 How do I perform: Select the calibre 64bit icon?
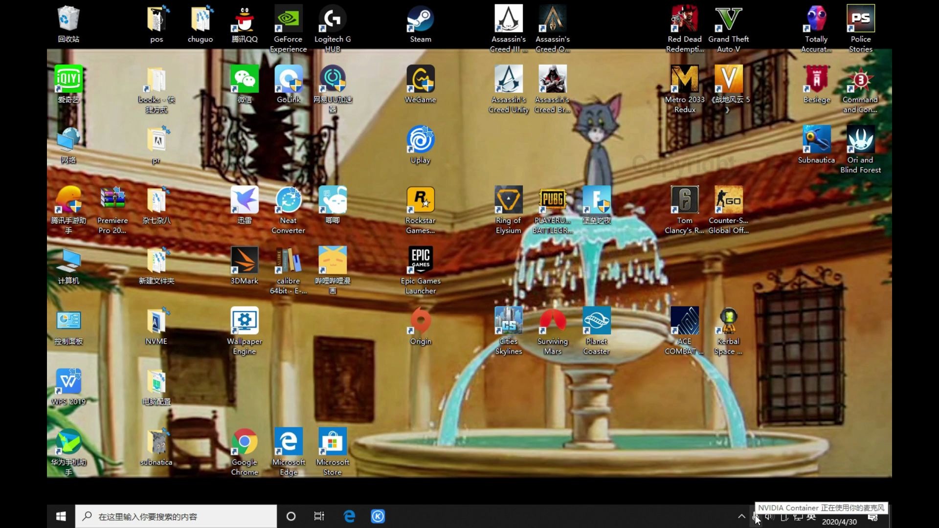(289, 270)
